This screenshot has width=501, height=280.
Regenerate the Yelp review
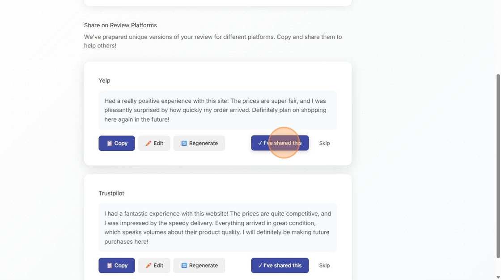[x=199, y=143]
